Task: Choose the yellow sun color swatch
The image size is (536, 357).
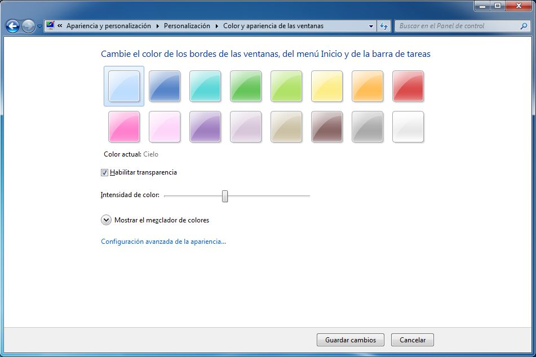Action: (x=327, y=86)
